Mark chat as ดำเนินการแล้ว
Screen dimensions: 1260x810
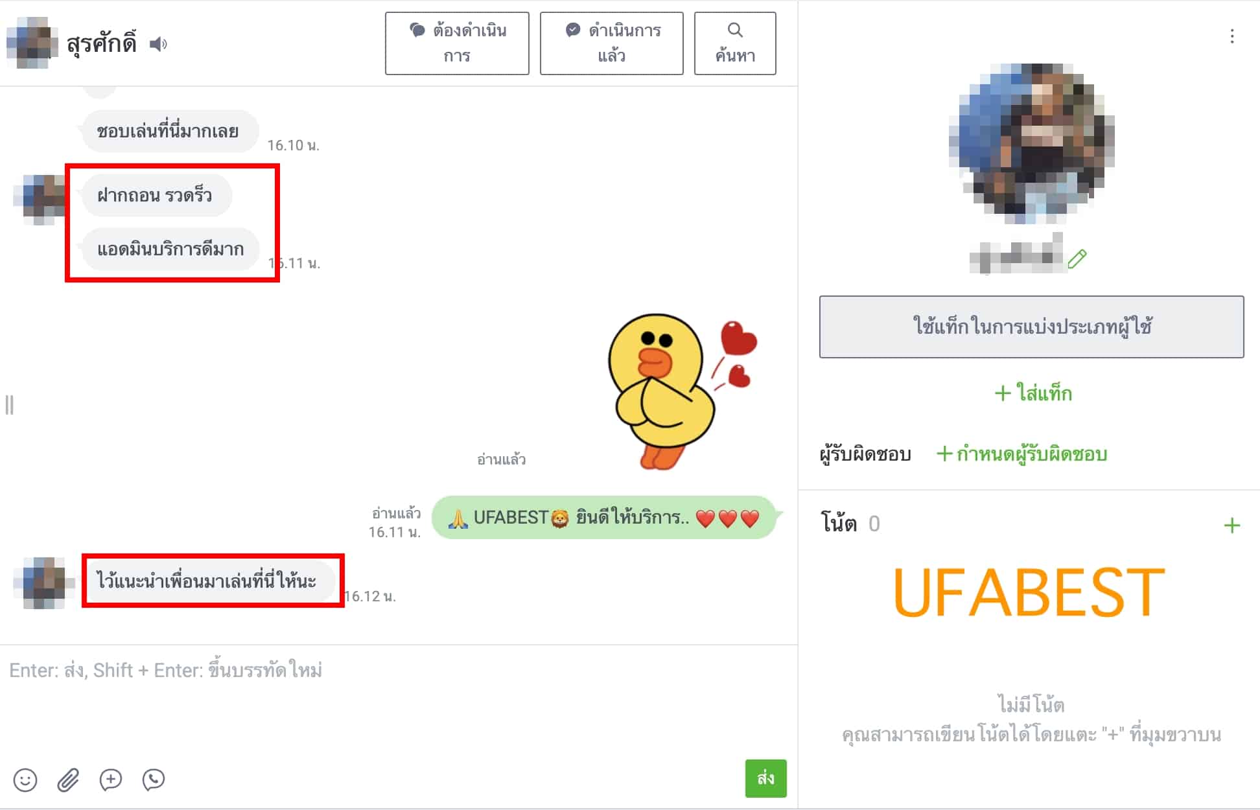(x=611, y=43)
